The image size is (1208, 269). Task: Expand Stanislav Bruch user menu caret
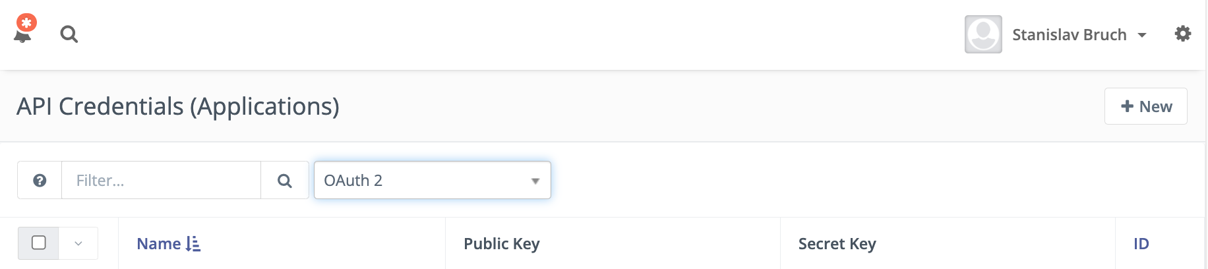click(x=1142, y=35)
